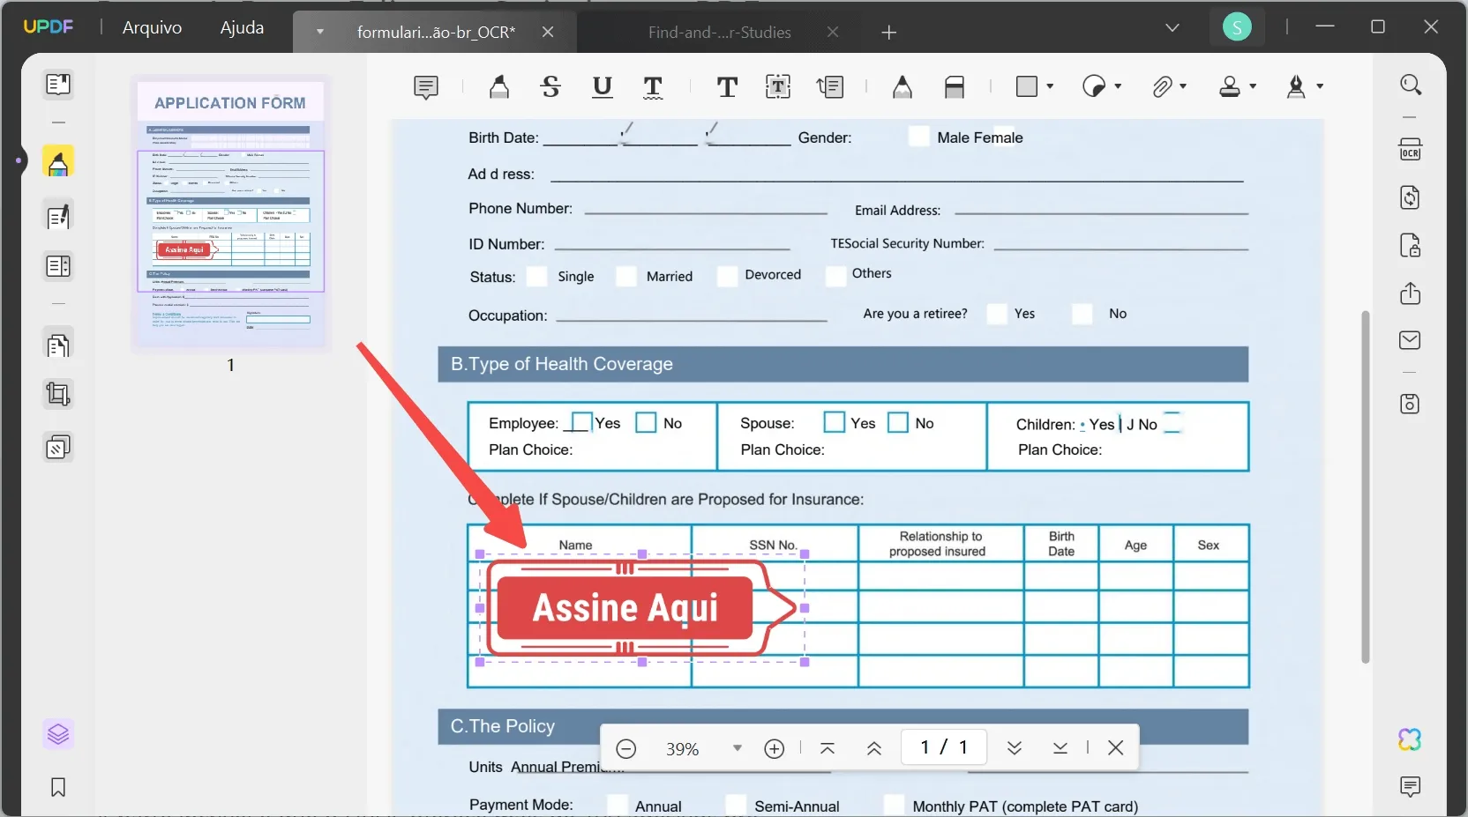This screenshot has width=1468, height=817.
Task: Click the zoom in button
Action: point(774,748)
